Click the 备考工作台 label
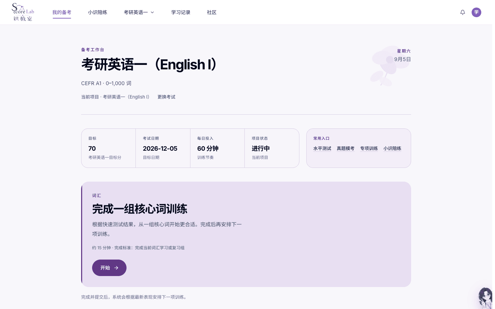The height and width of the screenshot is (309, 495). (93, 50)
